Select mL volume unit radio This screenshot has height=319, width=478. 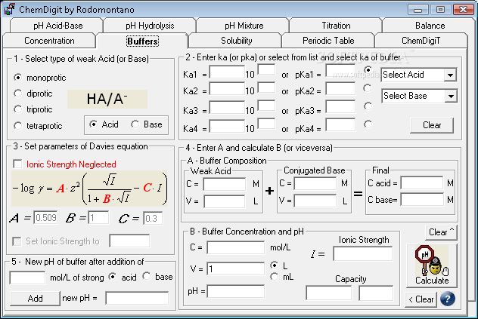275,277
